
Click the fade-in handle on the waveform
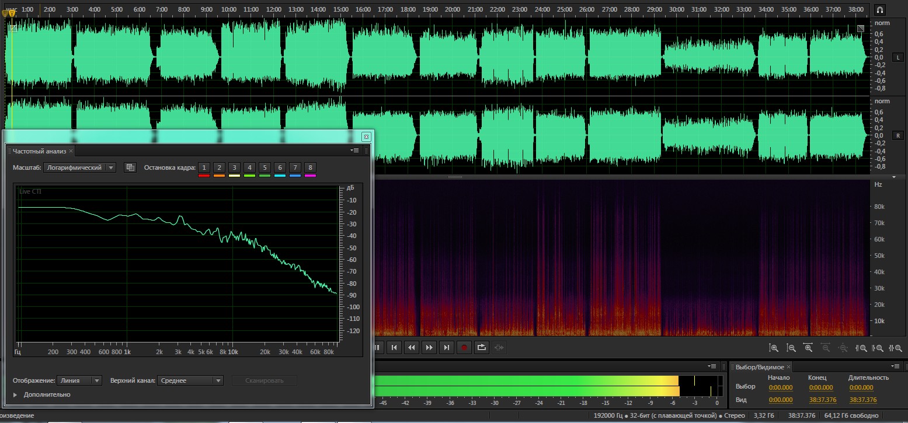pos(12,28)
